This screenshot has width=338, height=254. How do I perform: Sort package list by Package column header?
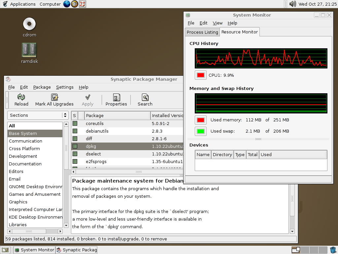[117, 115]
